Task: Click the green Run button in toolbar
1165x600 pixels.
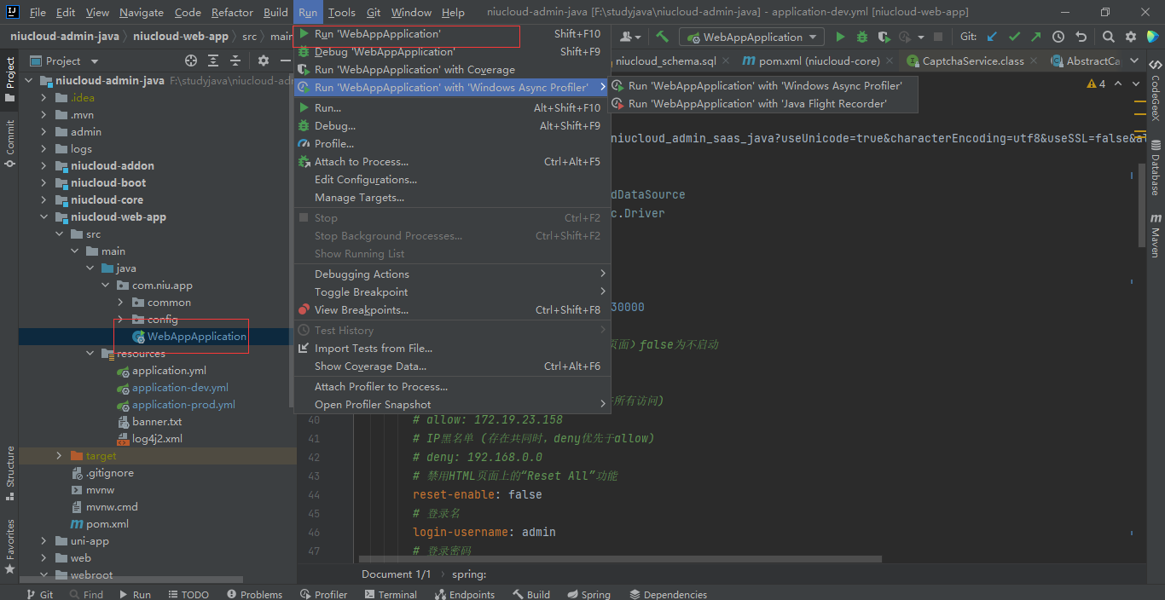Action: 840,37
